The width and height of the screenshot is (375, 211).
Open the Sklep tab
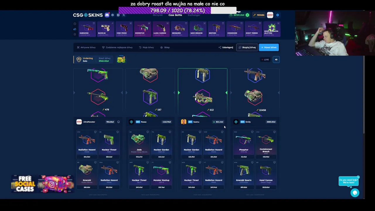pos(165,47)
